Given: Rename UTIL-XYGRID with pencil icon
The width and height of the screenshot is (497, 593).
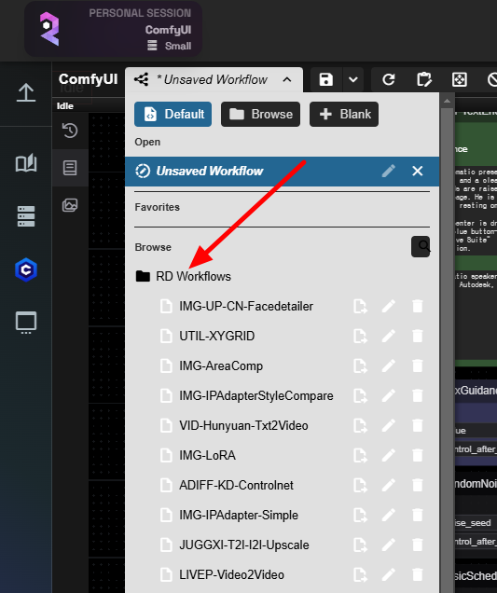Looking at the screenshot, I should (x=389, y=336).
